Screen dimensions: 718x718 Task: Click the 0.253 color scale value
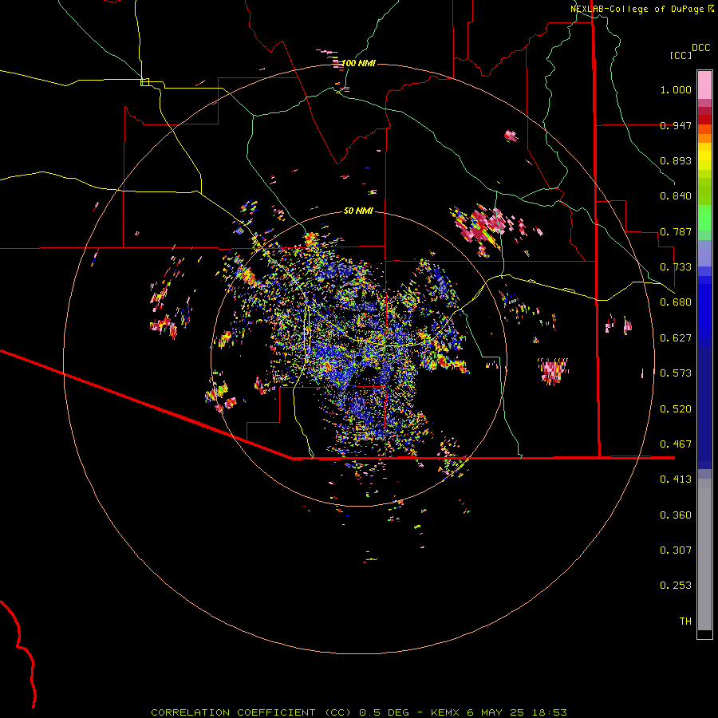676,586
